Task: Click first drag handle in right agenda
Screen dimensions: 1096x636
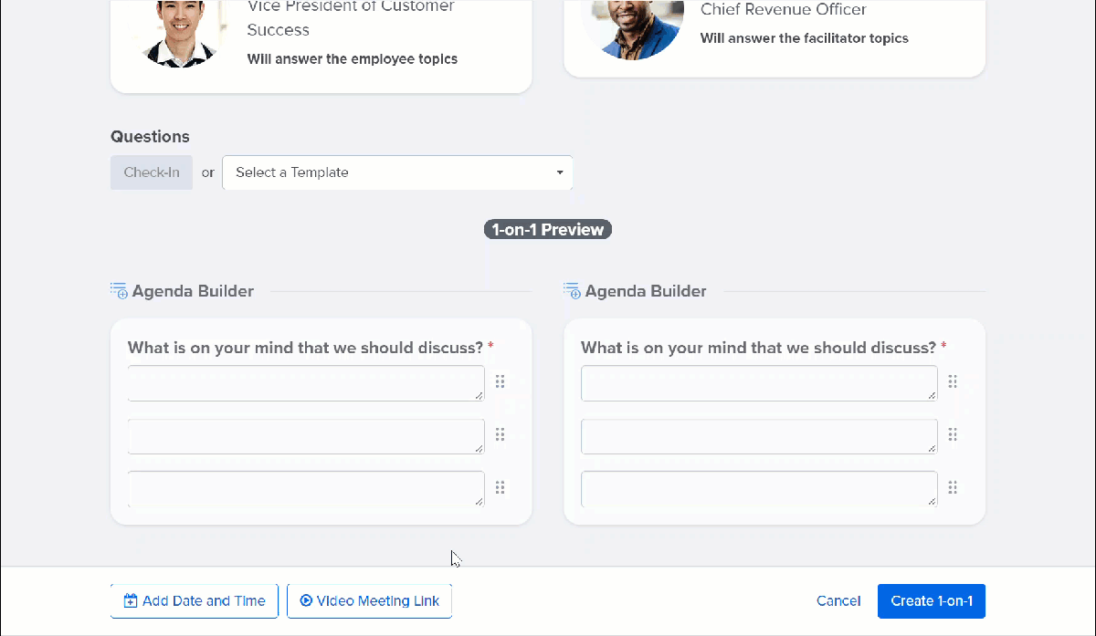Action: [953, 381]
